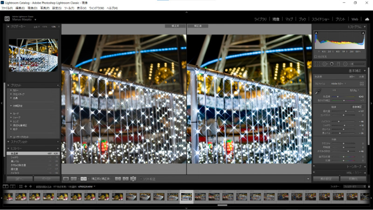Toggle highlight clipping triangle in histogram
The height and width of the screenshot is (210, 373).
click(x=363, y=33)
